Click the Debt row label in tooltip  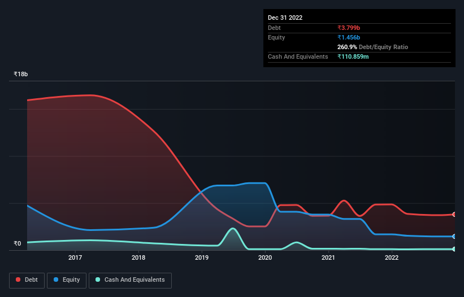(274, 28)
